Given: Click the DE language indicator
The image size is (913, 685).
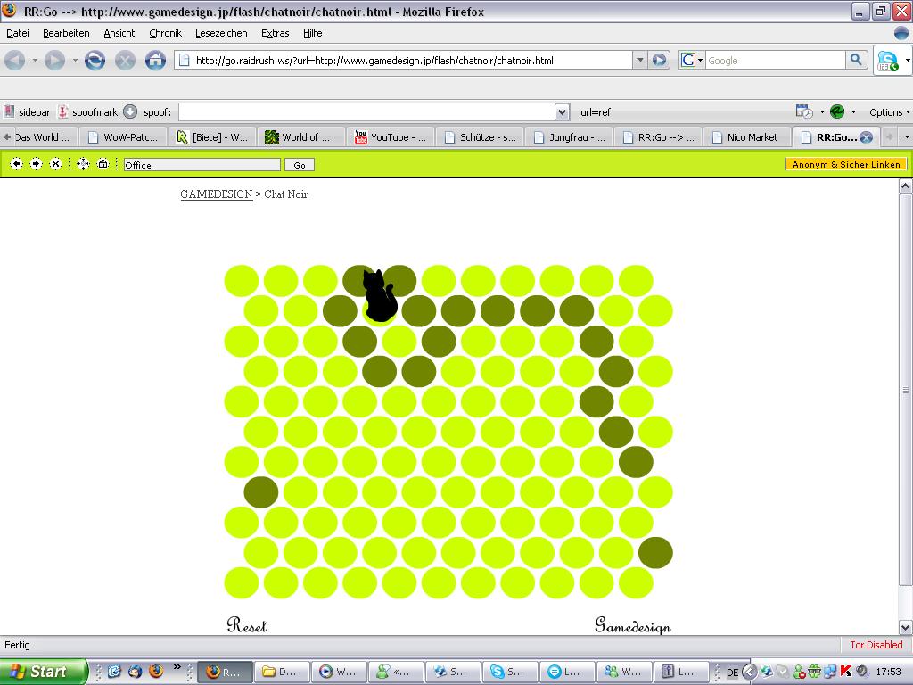Looking at the screenshot, I should pyautogui.click(x=732, y=673).
